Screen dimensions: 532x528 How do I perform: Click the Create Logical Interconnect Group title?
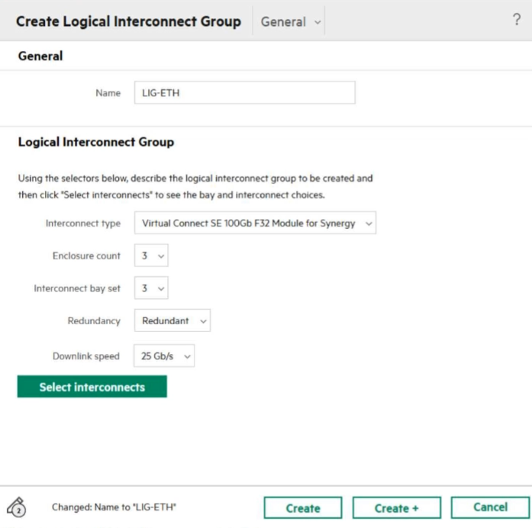tap(128, 21)
